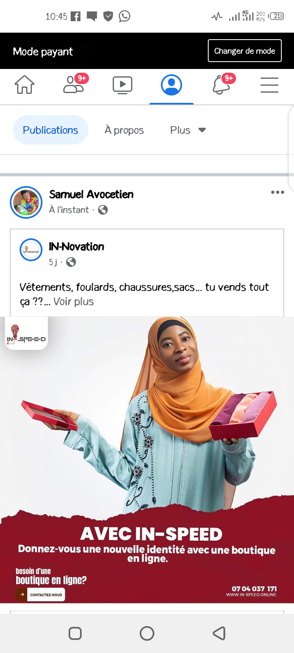Image resolution: width=294 pixels, height=653 pixels.
Task: Tap the Android recent apps square button
Action: [x=75, y=633]
